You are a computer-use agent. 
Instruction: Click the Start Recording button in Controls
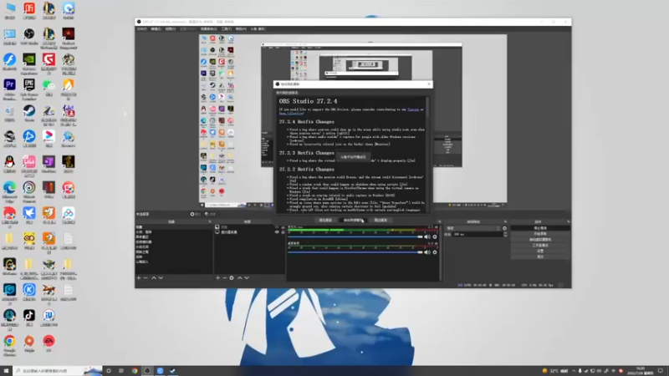tap(540, 234)
